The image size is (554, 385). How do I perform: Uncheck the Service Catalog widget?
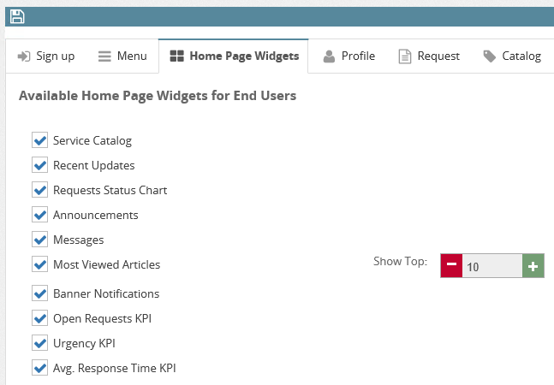39,140
